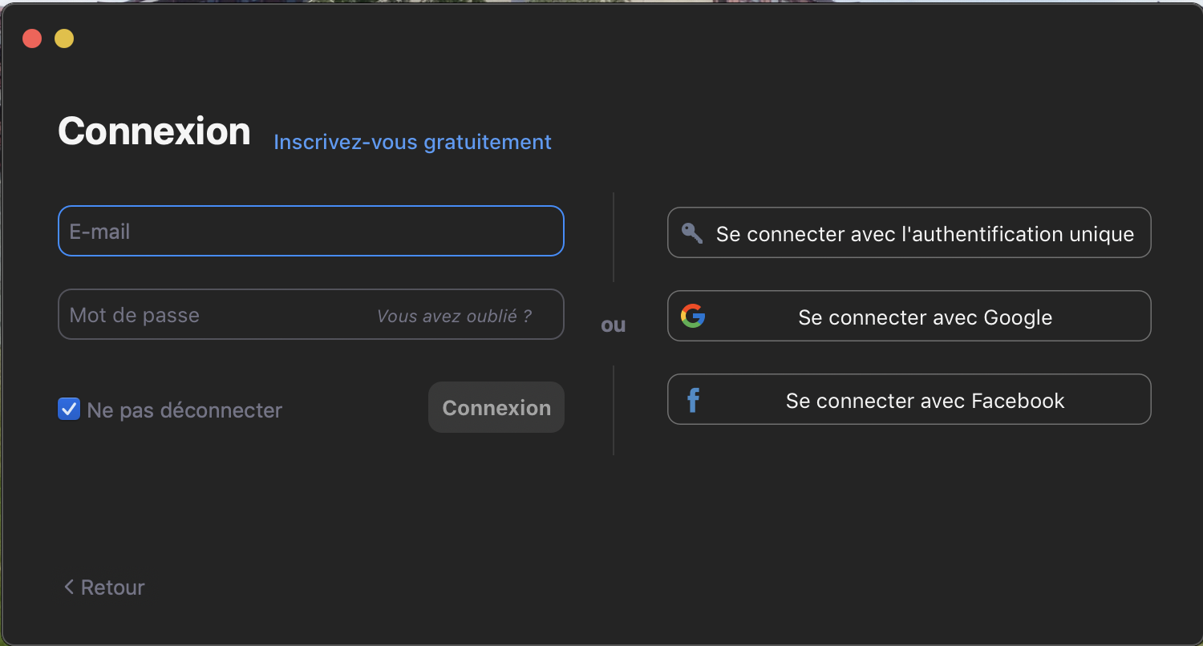Click the Google logo icon

(x=693, y=316)
